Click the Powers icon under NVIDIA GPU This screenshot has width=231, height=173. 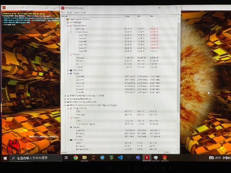(x=71, y=118)
